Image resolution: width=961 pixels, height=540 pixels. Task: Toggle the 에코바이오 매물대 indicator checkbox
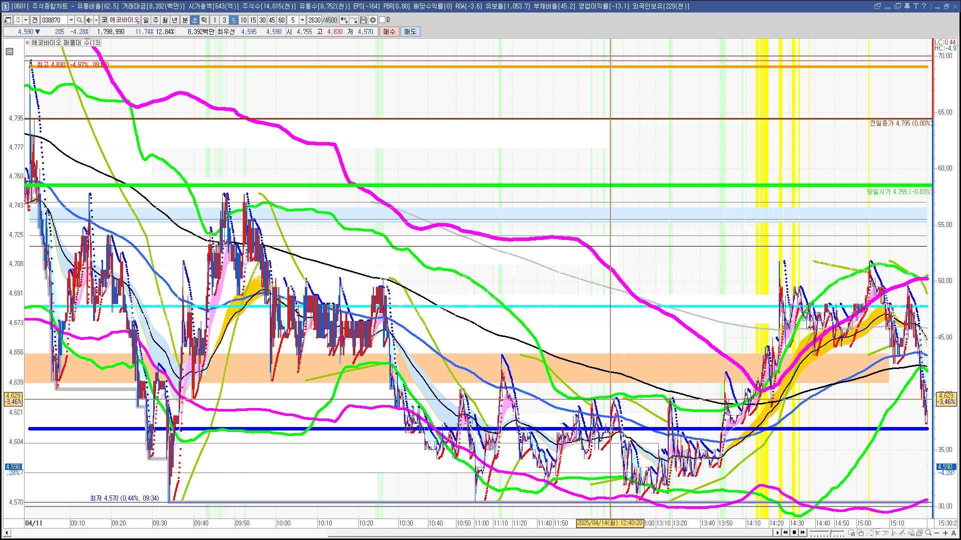[28, 42]
